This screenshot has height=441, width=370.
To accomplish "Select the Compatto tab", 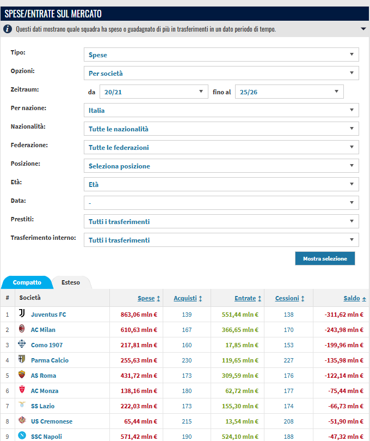I will 27,282.
